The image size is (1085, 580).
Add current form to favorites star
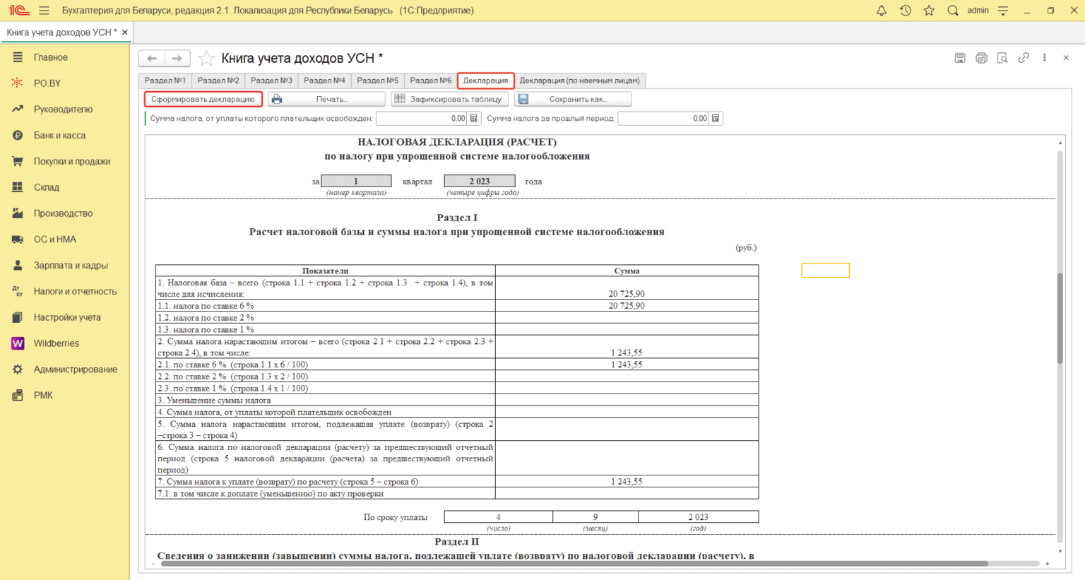point(206,58)
